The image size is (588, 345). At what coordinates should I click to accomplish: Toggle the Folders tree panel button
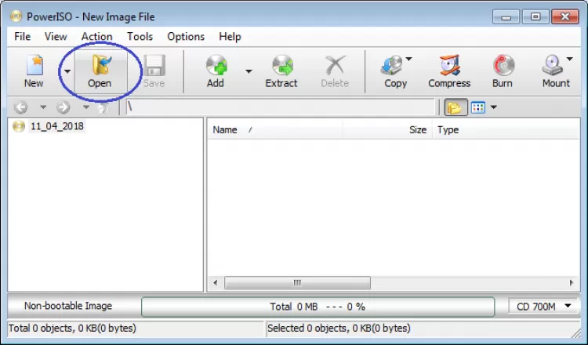(456, 107)
